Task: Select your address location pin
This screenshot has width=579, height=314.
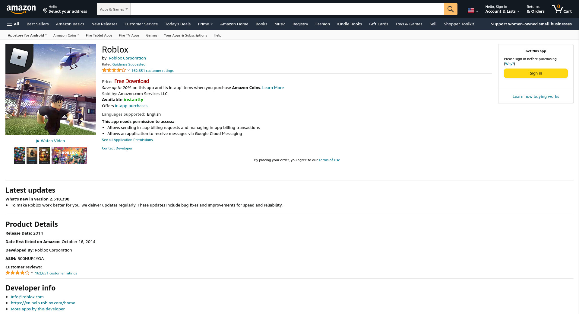Action: 45,11
